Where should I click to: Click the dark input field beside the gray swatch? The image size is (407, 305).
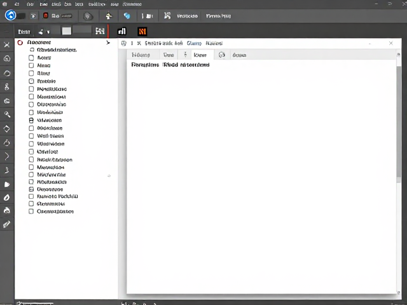tap(82, 30)
